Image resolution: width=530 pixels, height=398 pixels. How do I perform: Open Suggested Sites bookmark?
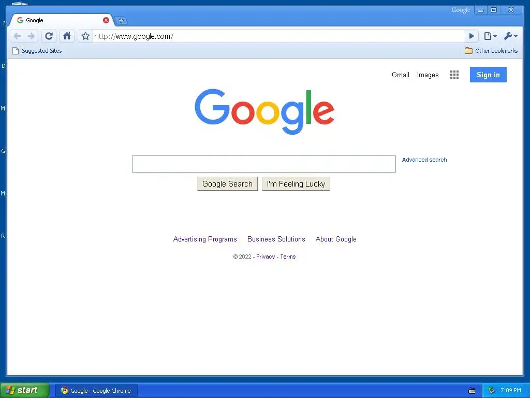tap(37, 51)
